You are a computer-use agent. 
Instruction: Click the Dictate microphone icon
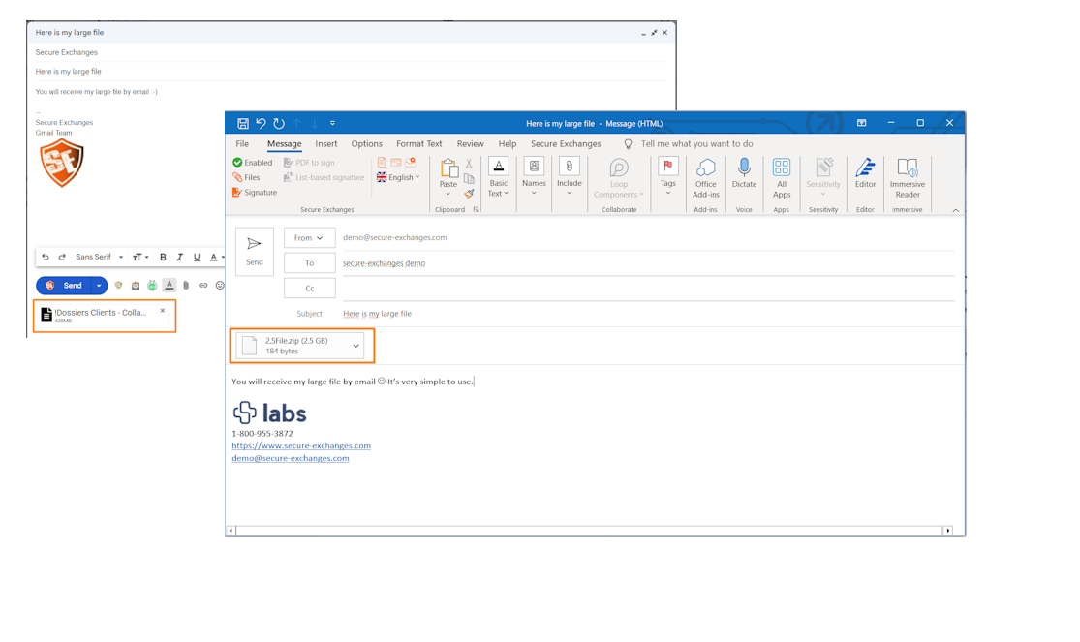tap(744, 168)
